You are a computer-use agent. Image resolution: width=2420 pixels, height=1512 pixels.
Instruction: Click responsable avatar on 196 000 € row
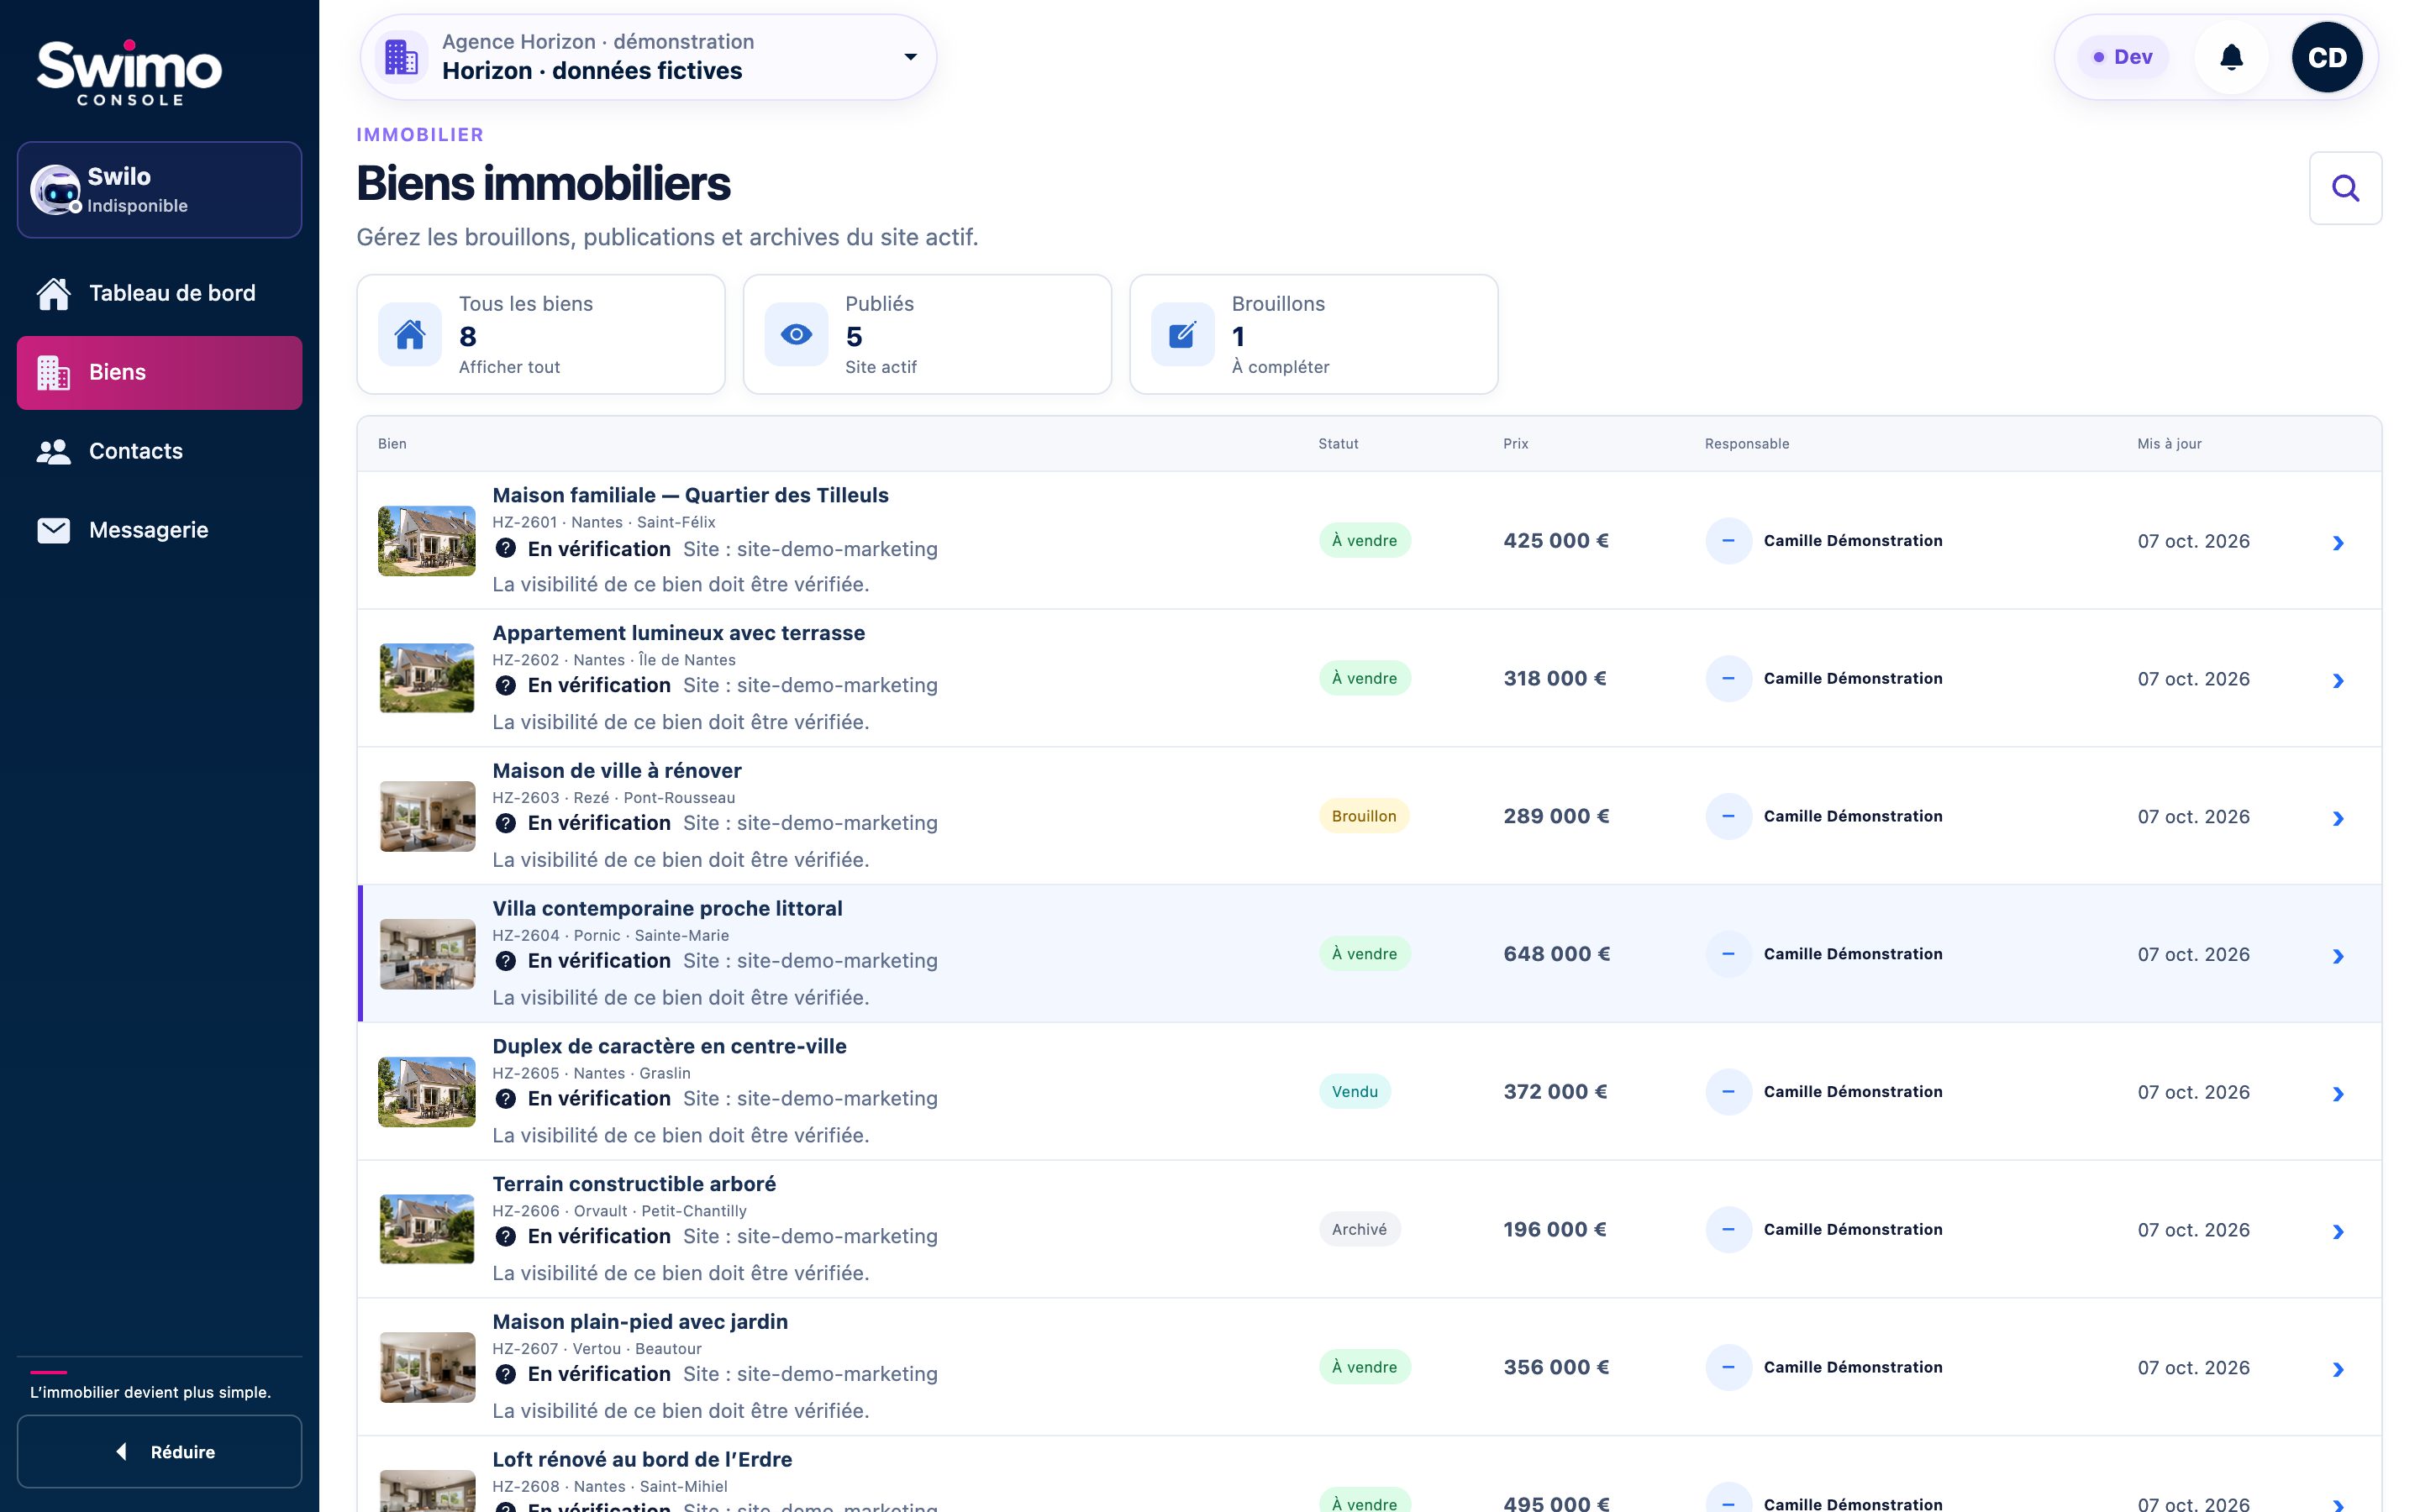(x=1728, y=1230)
